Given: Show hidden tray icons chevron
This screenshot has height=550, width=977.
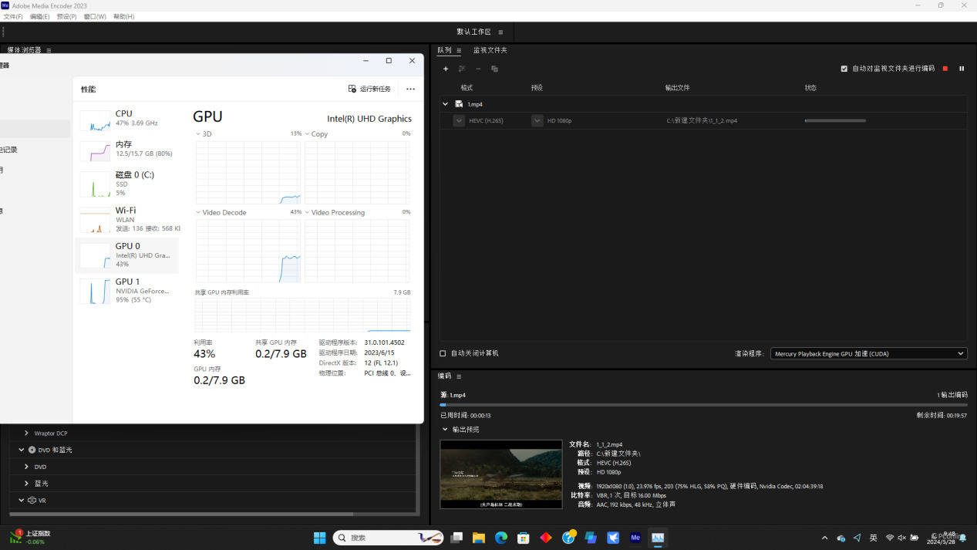Looking at the screenshot, I should pos(824,538).
